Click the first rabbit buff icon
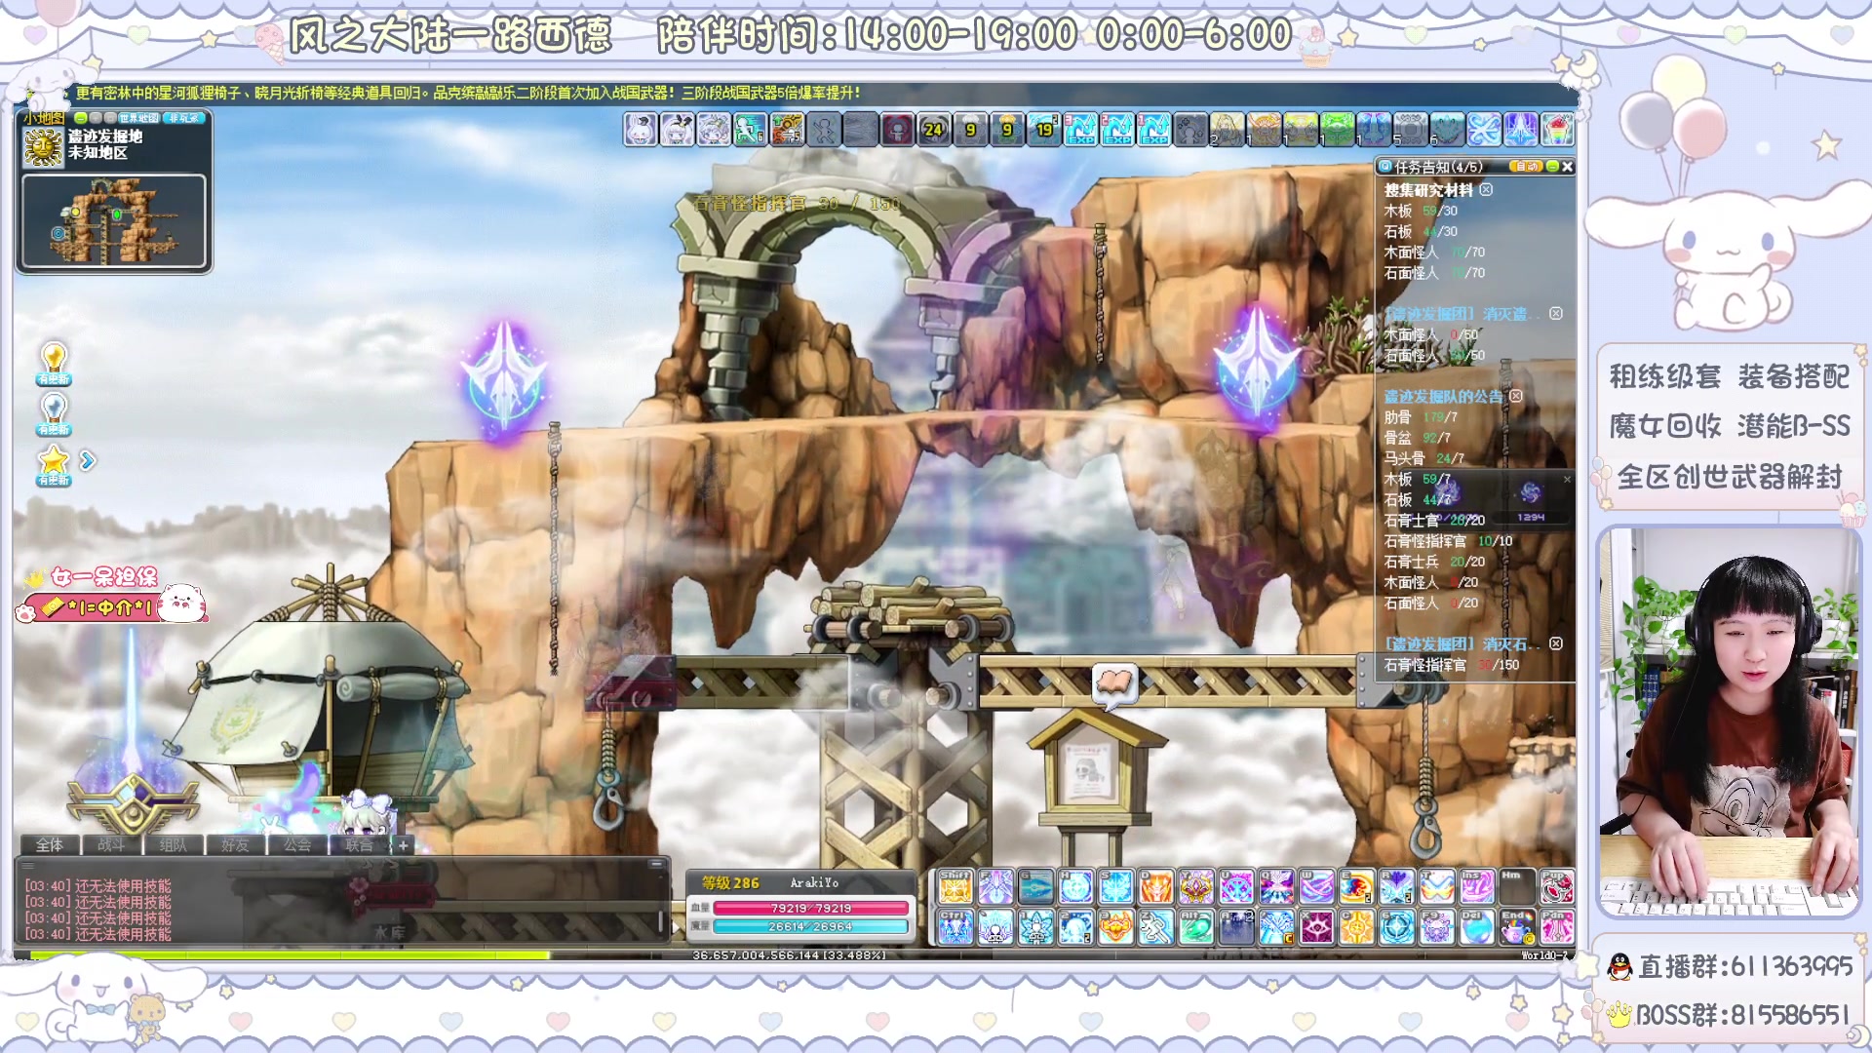Screen dimensions: 1872x1053 click(641, 129)
